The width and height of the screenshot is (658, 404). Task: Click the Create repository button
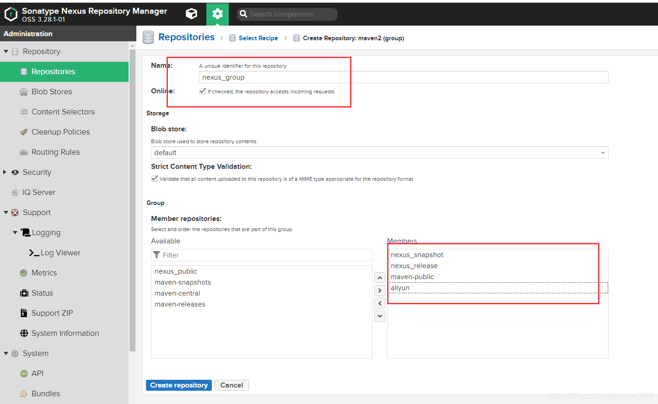pos(179,385)
